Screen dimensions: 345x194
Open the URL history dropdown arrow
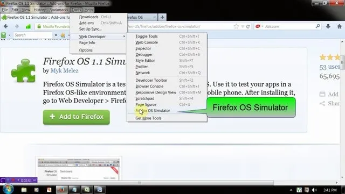coord(243,26)
